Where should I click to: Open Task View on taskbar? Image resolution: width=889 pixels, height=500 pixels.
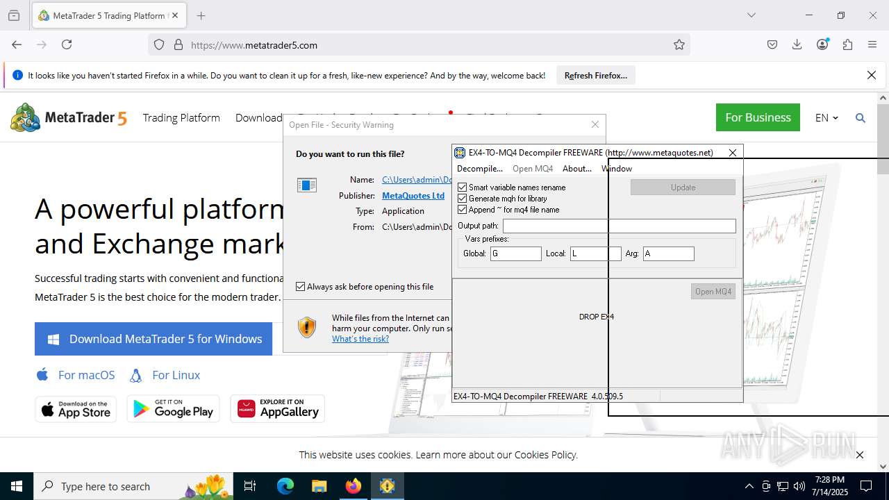(x=251, y=486)
